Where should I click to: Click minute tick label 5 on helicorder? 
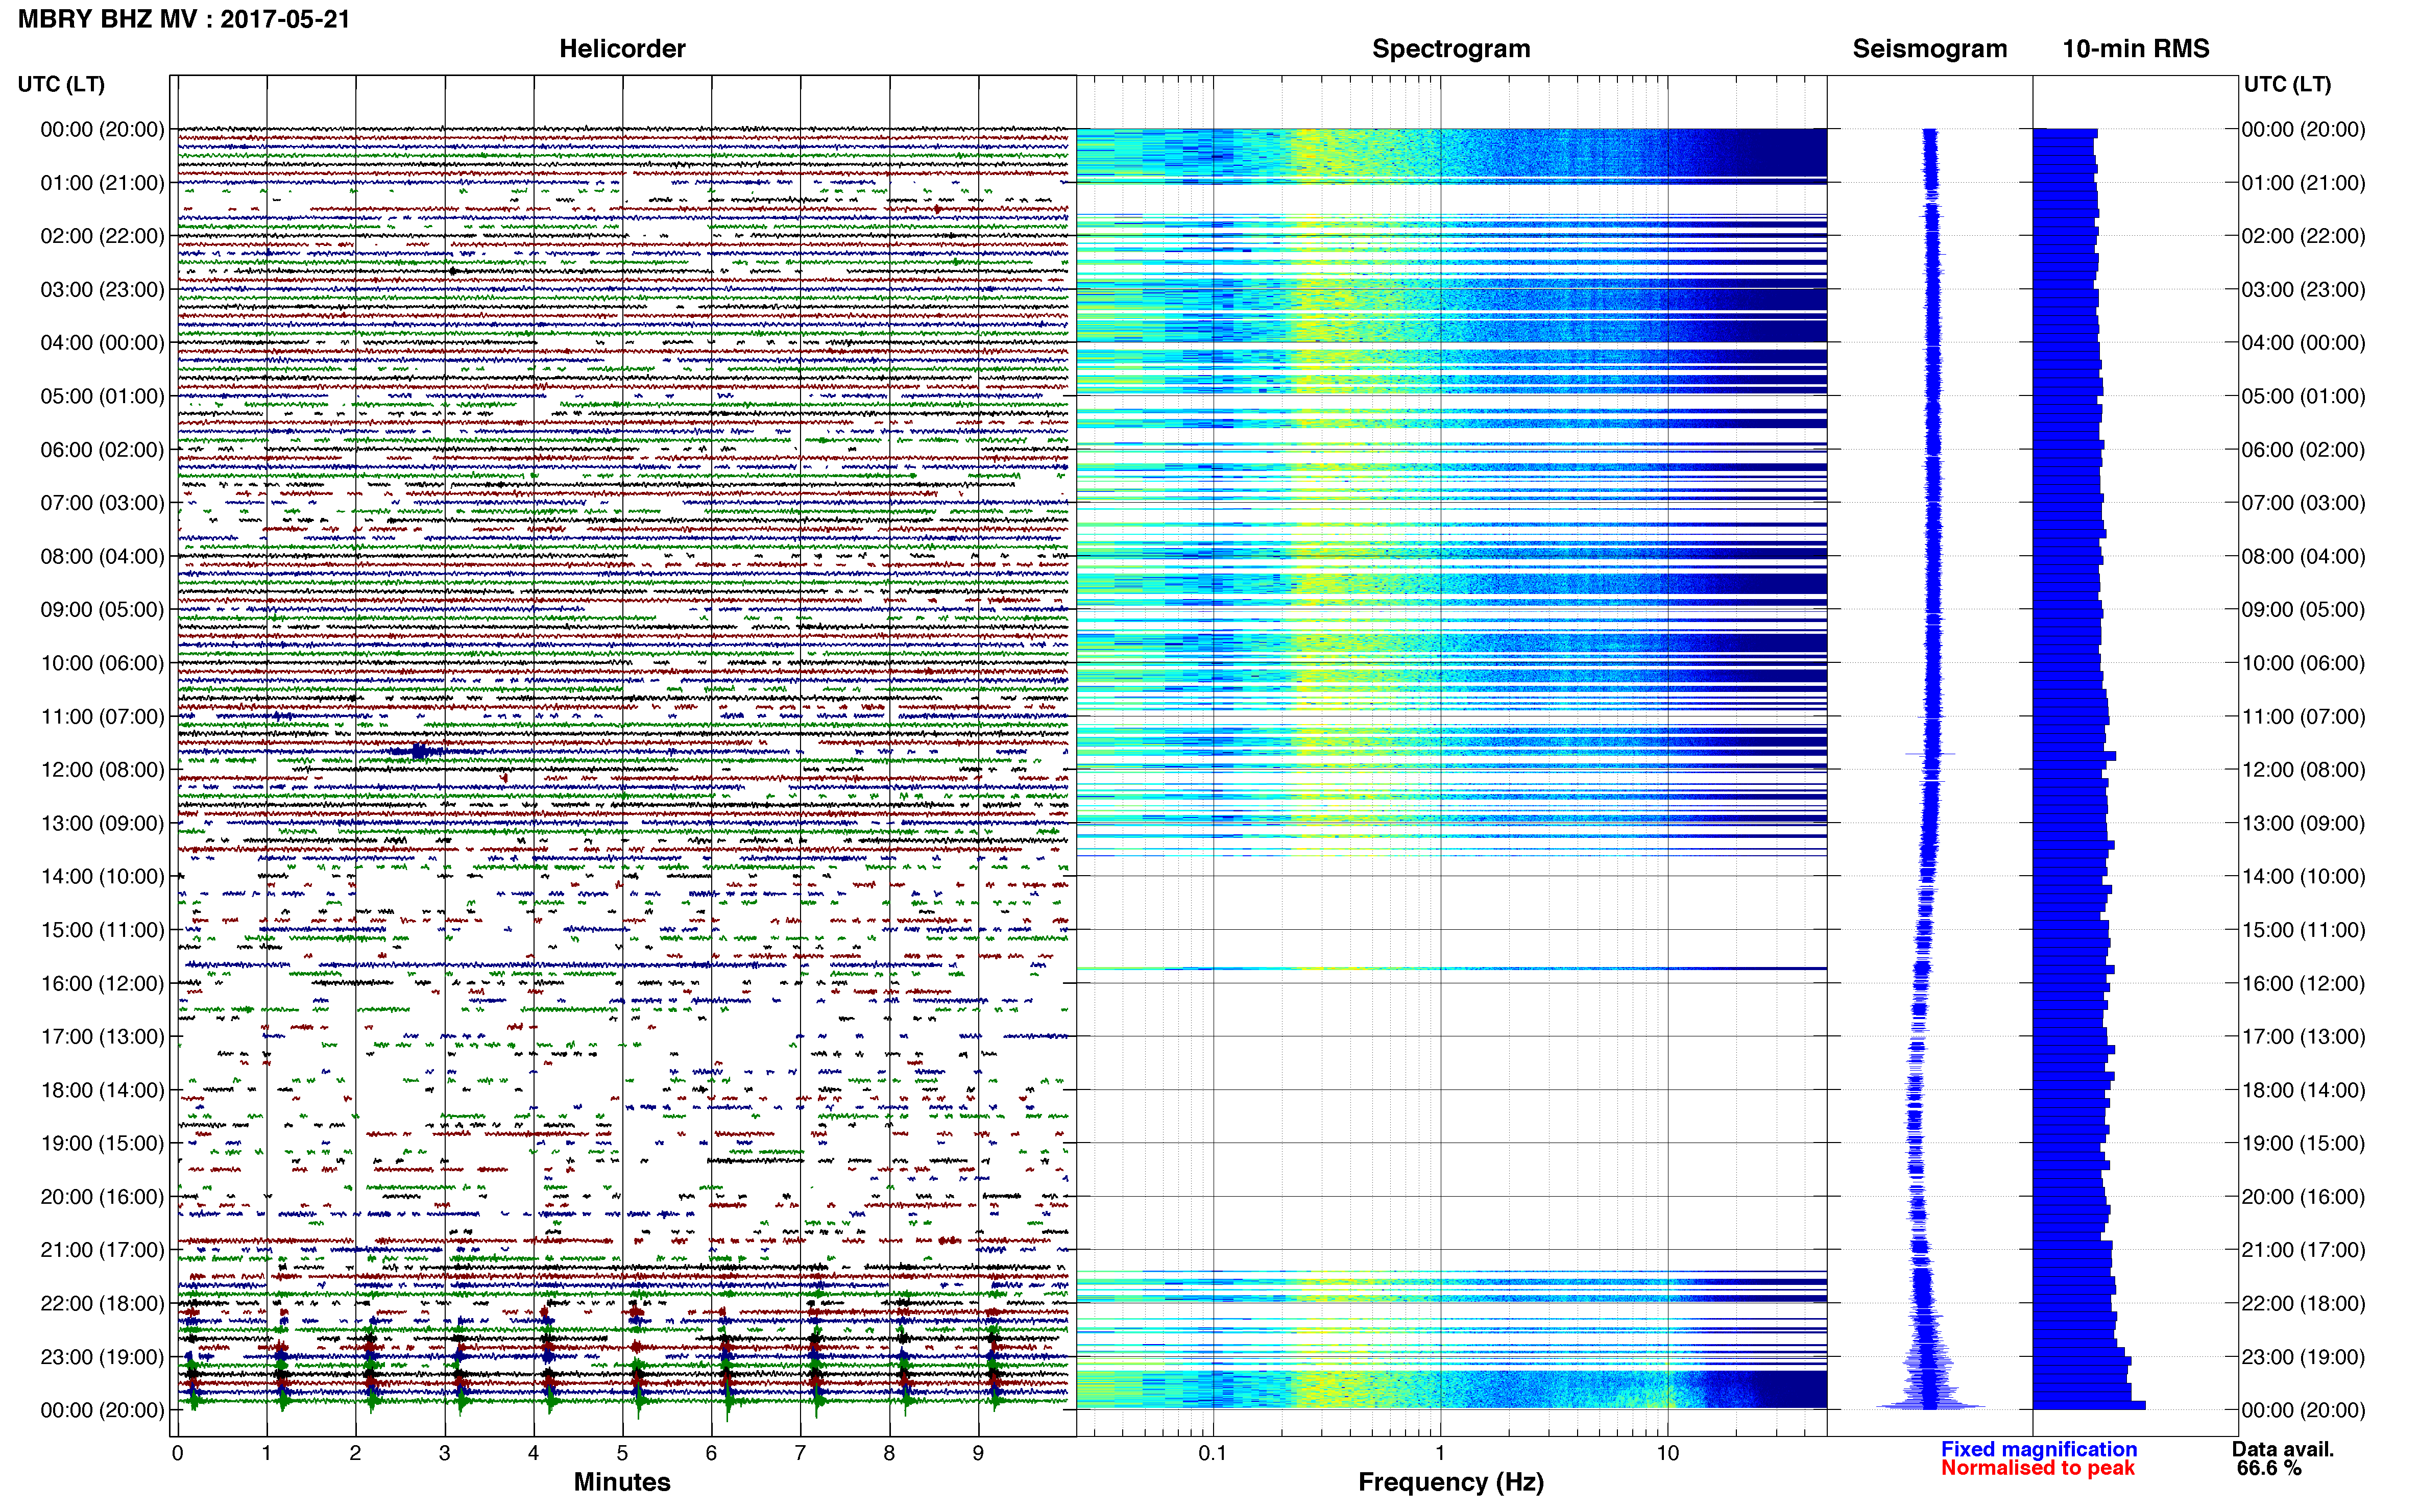[622, 1453]
